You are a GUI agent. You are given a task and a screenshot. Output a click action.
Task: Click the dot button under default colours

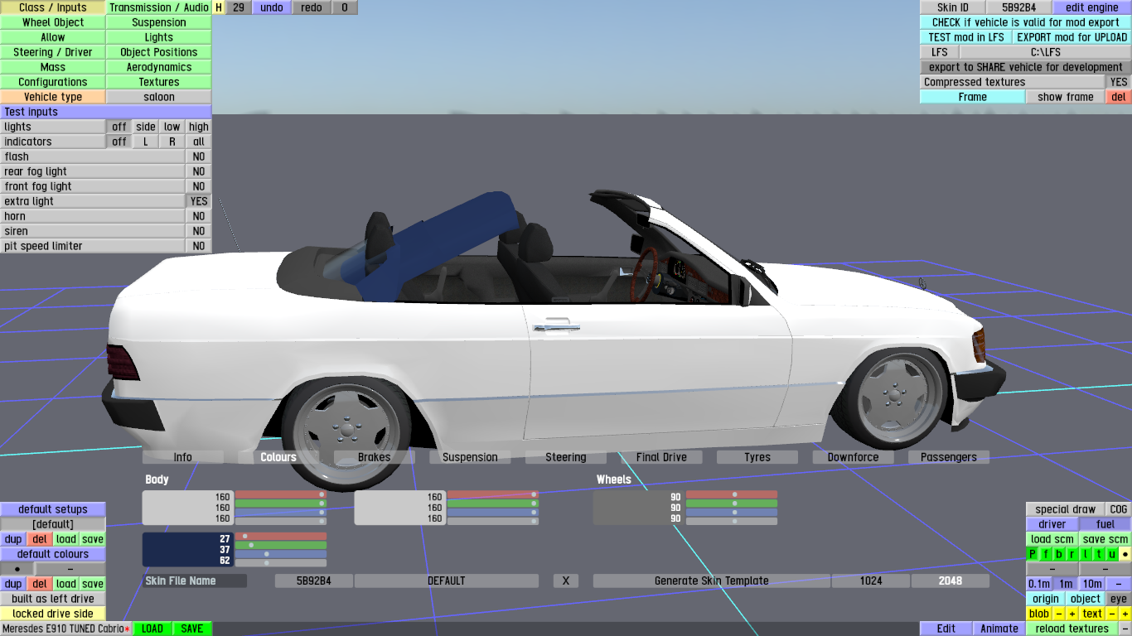17,569
